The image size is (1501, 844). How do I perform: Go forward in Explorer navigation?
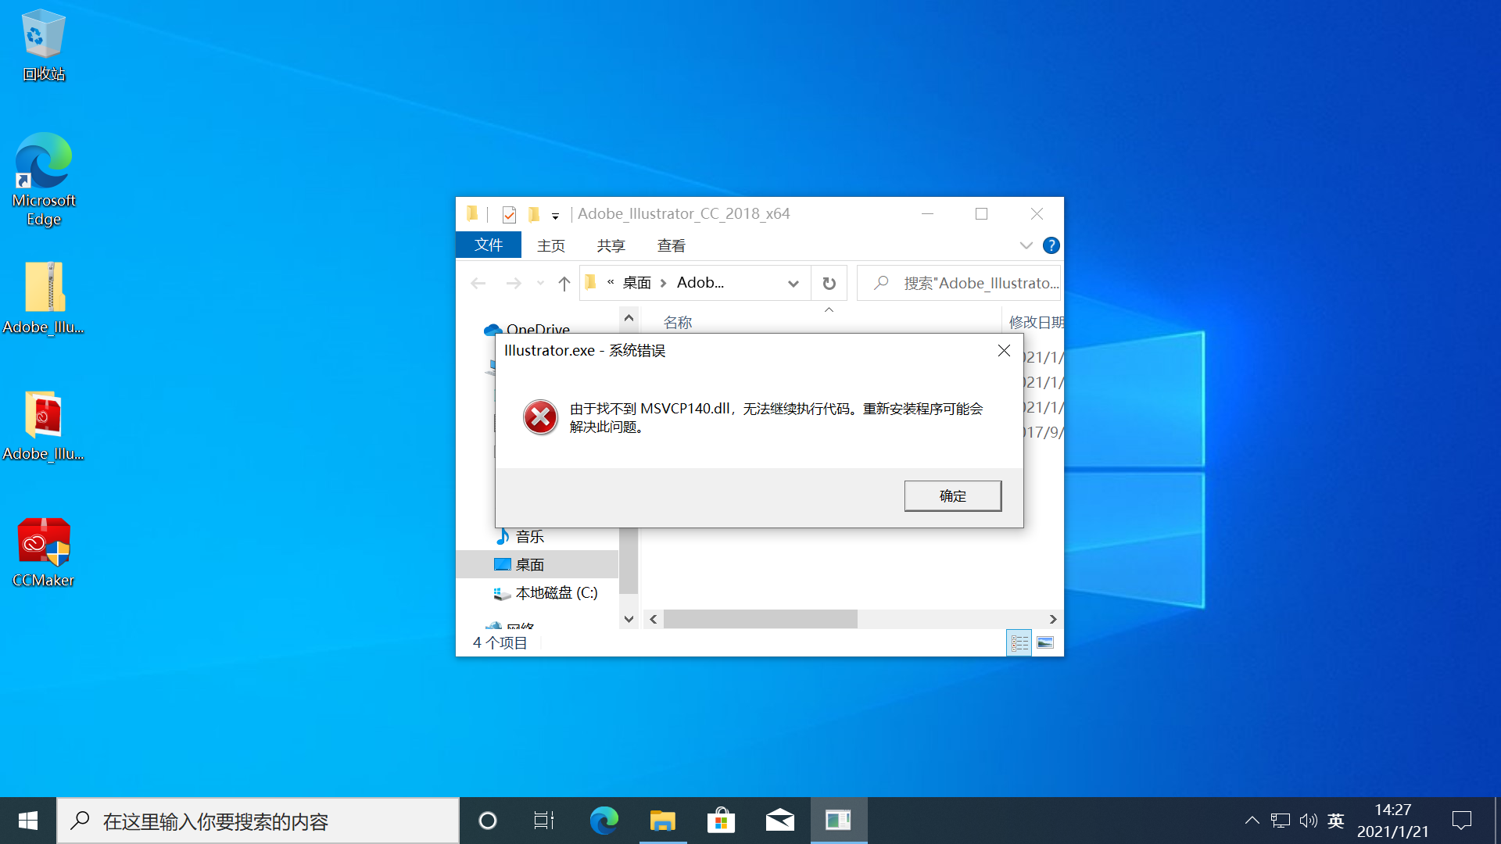pos(514,283)
